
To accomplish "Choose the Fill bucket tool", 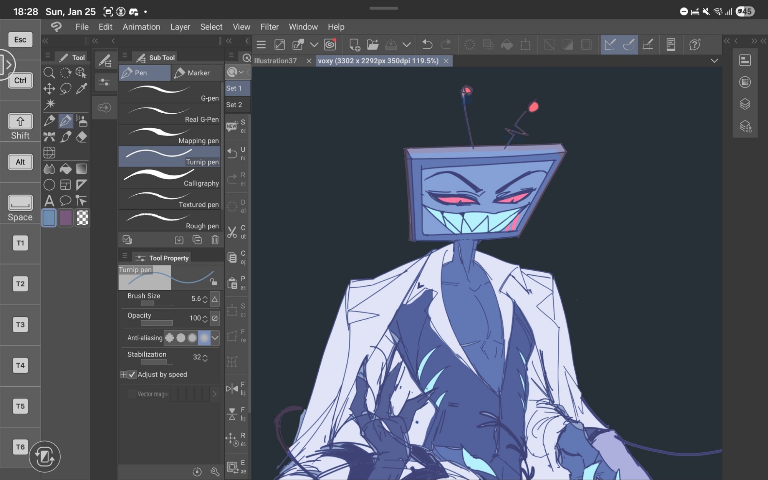I will pyautogui.click(x=65, y=169).
